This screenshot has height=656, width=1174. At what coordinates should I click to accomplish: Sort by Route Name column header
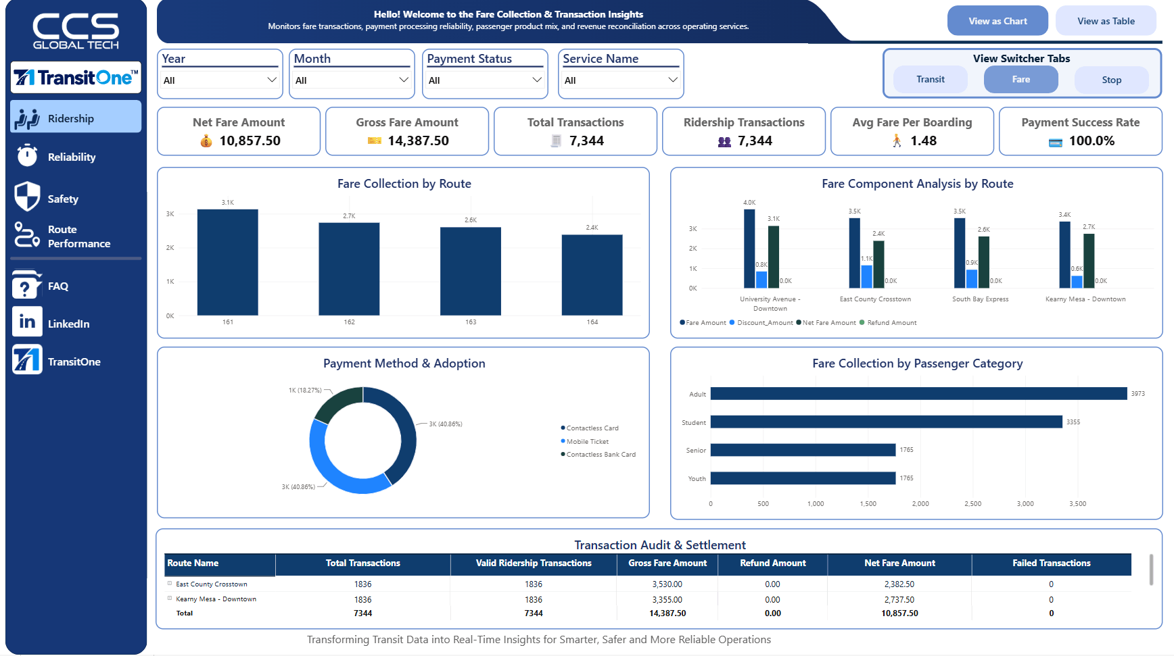pos(220,563)
